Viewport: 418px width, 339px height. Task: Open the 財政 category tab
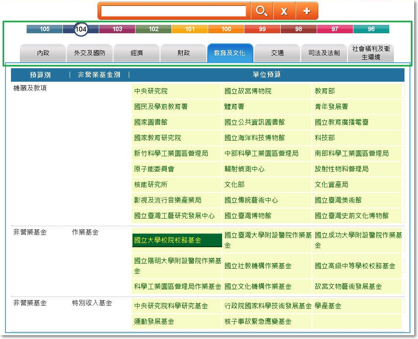183,53
